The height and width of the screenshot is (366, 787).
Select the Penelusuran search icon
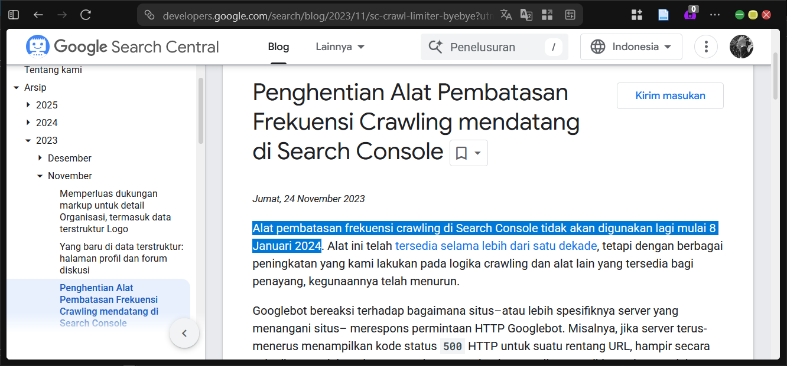435,47
